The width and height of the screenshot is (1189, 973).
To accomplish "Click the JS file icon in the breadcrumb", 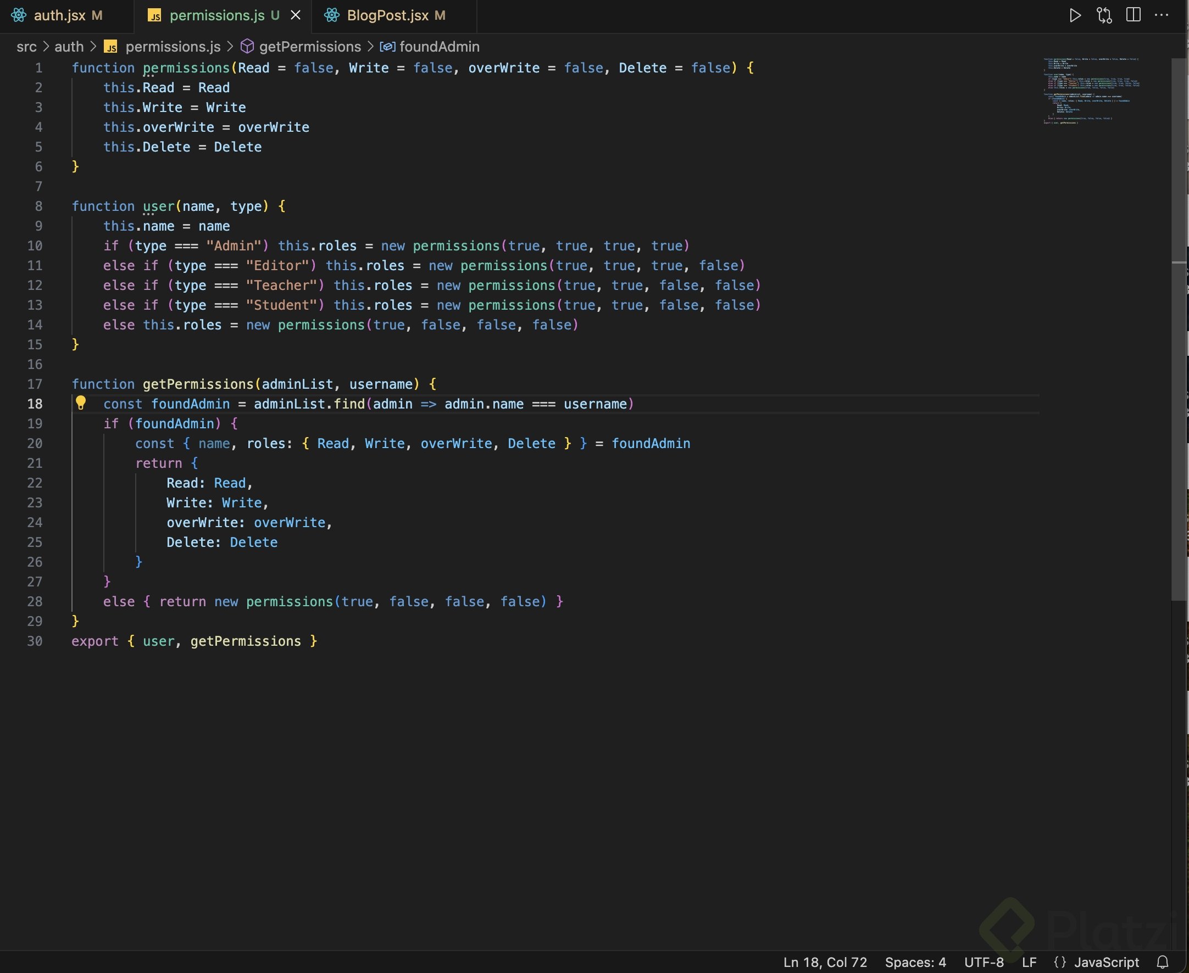I will [x=111, y=47].
